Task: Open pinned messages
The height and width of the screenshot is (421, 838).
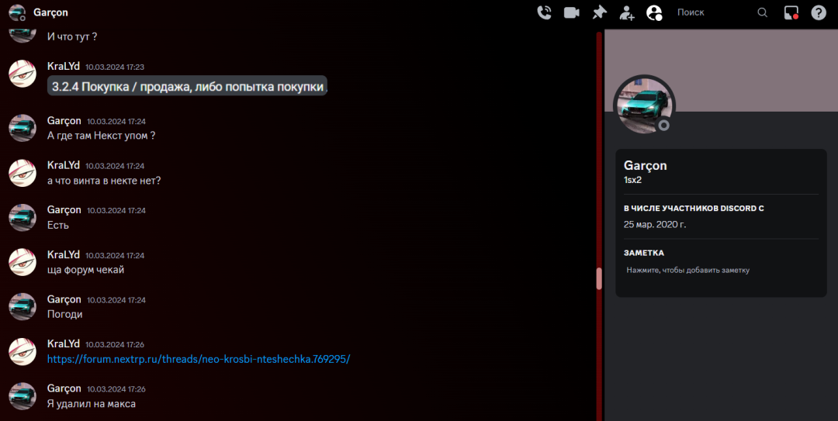Action: click(599, 12)
